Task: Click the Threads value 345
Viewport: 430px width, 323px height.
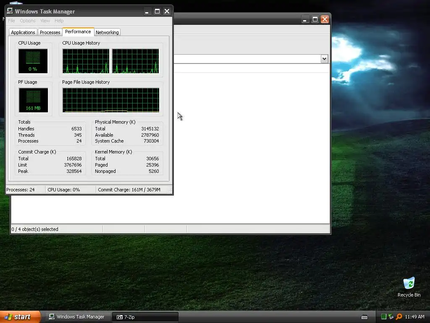Action: (78, 135)
